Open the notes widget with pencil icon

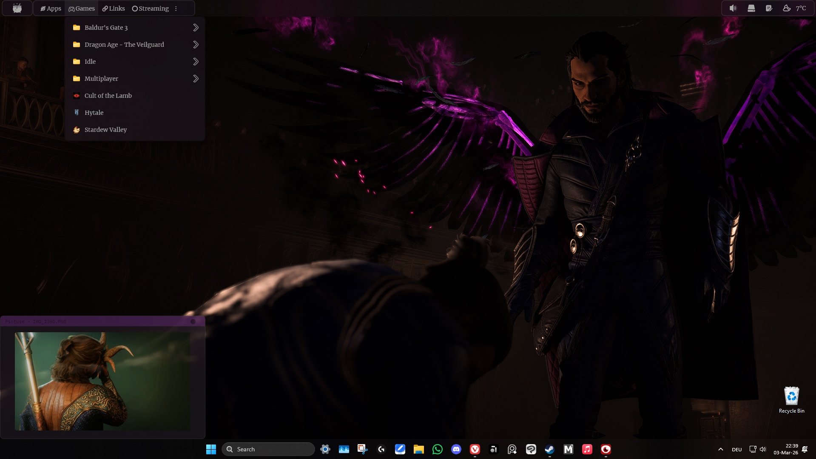[769, 8]
